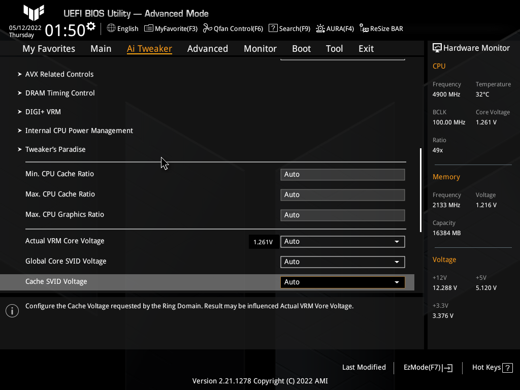Click the CPU Frequency 4900 MHz value

(446, 94)
